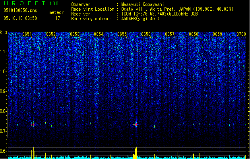Click the 0.7 kHz axis label
The image size is (250, 159).
4,131
